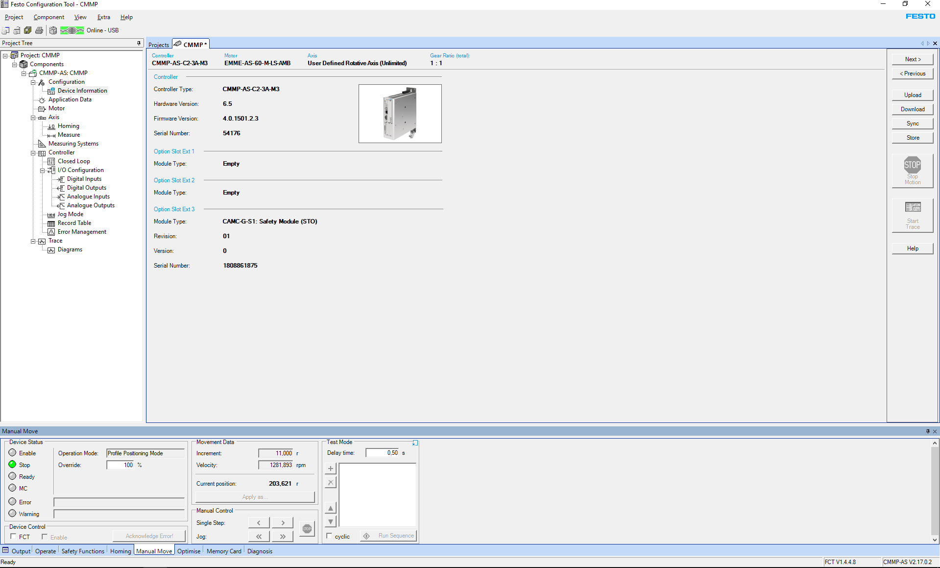Click the Delay time input field
The width and height of the screenshot is (940, 568).
pos(383,453)
